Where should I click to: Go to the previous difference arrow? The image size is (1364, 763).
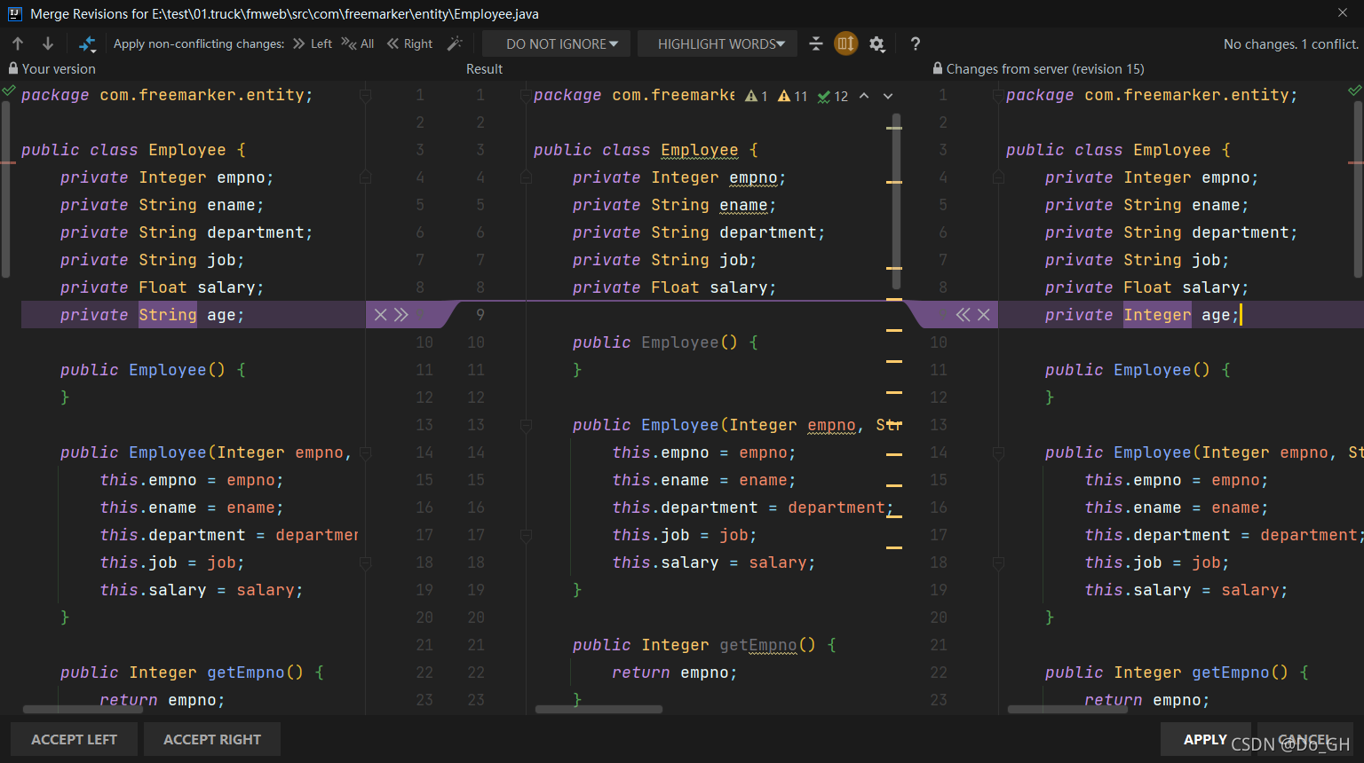coord(18,43)
